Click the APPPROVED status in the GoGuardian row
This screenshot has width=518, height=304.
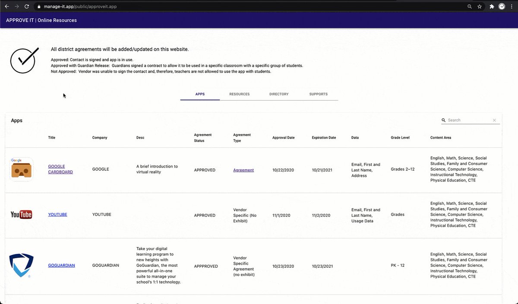206,266
